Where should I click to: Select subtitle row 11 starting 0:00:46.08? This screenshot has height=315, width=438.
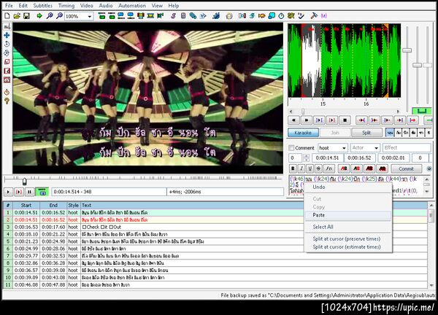click(x=215, y=285)
